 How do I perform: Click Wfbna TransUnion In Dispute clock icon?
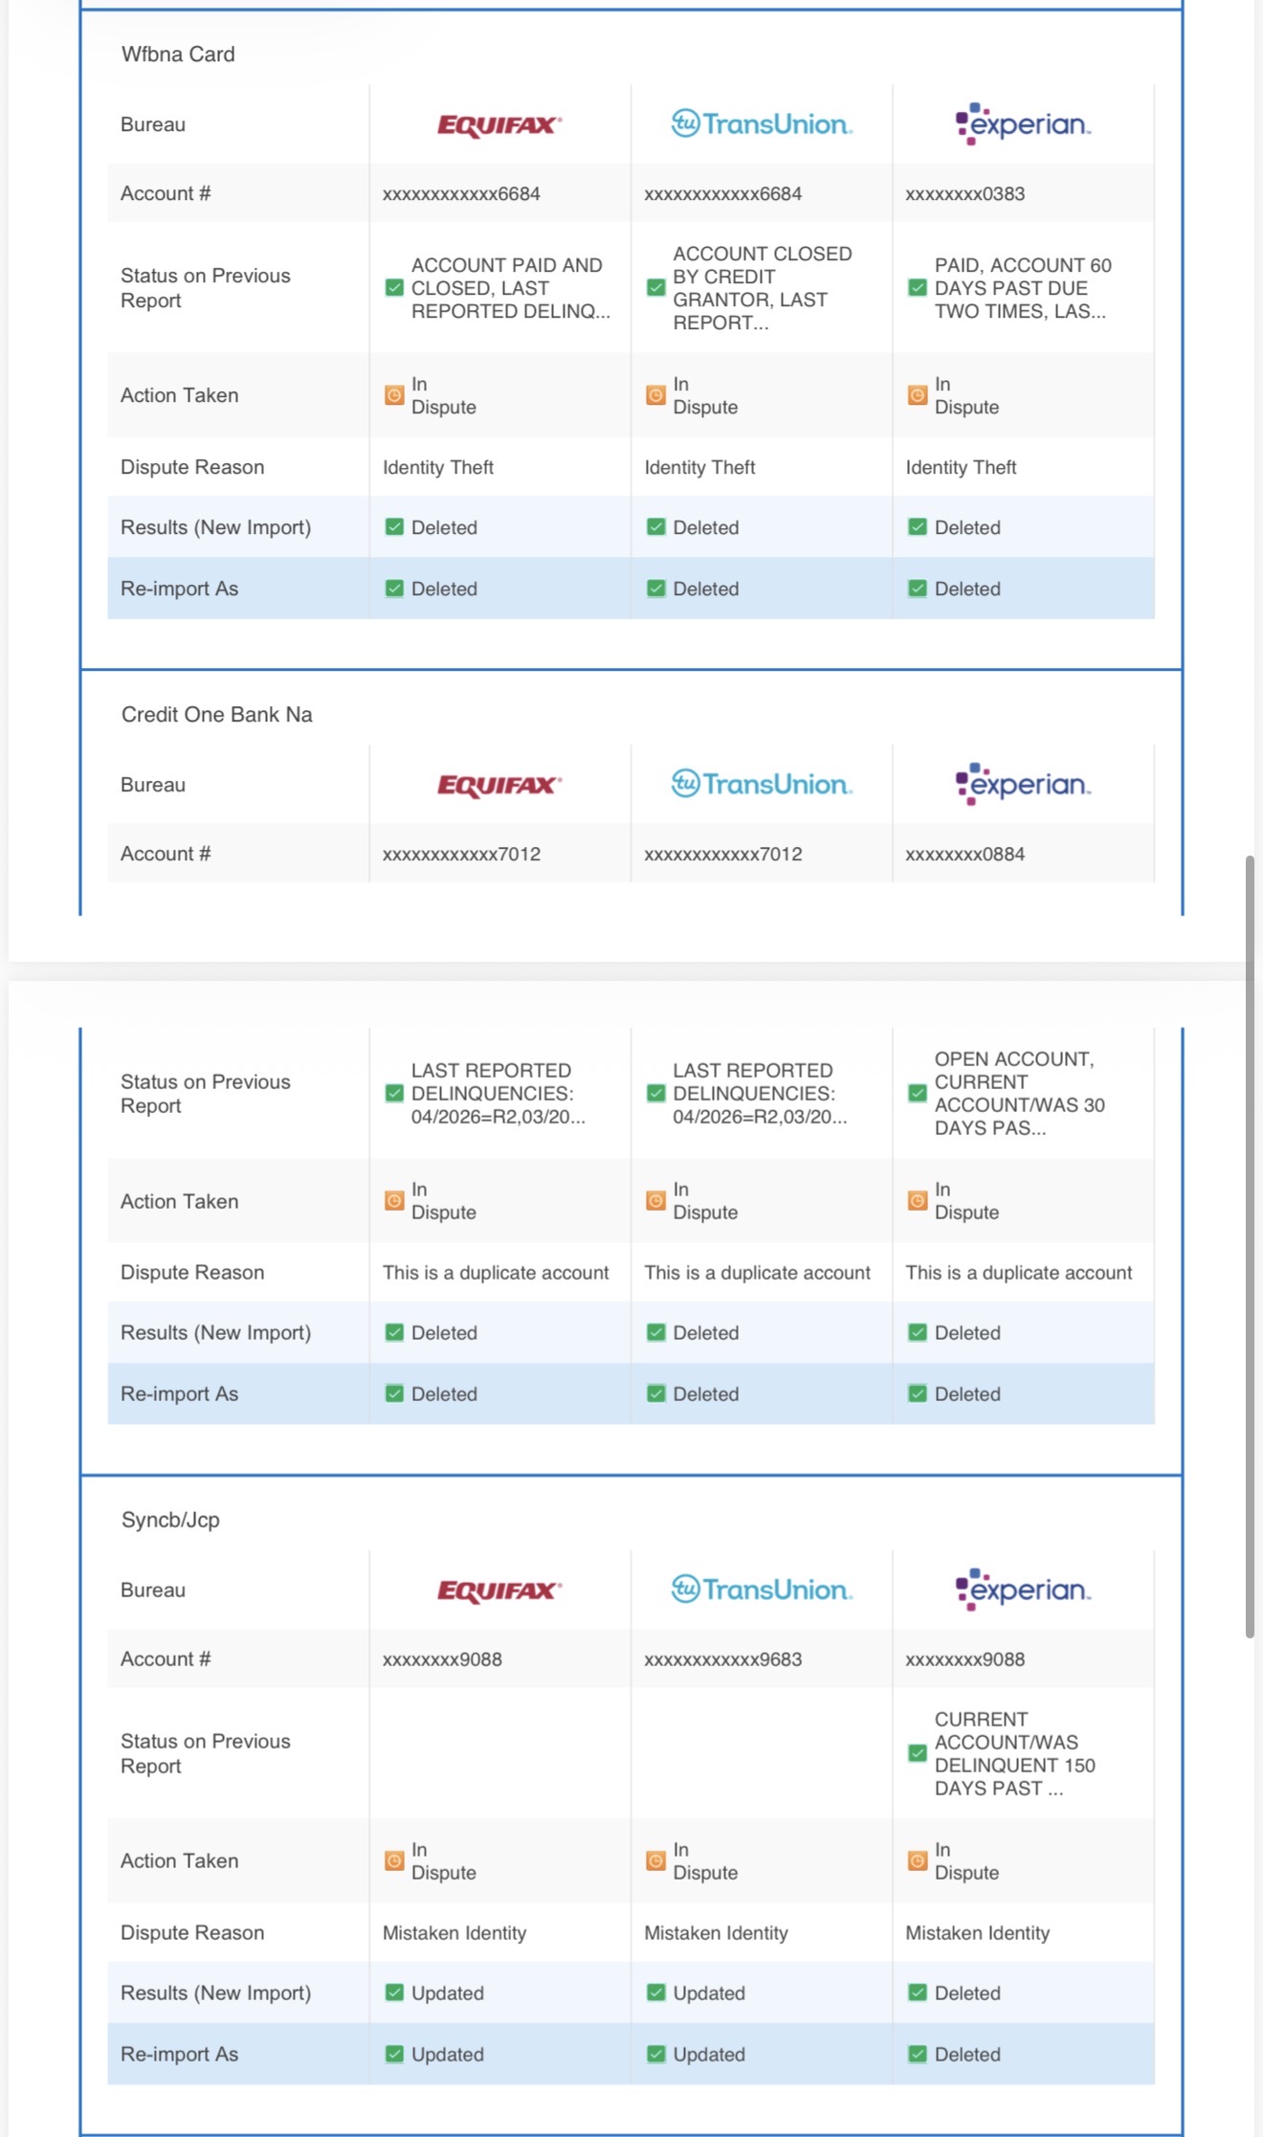click(x=655, y=395)
